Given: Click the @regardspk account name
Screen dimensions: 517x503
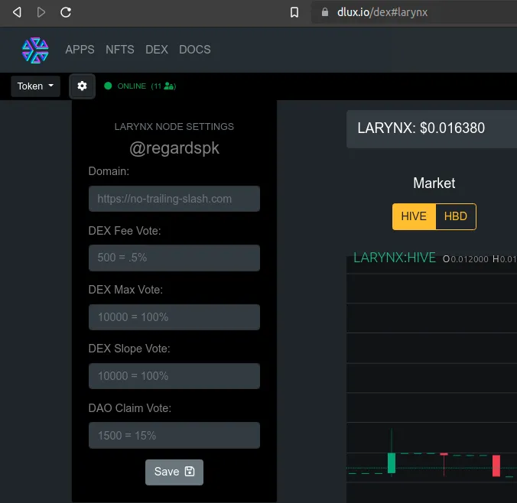Looking at the screenshot, I should (x=174, y=148).
